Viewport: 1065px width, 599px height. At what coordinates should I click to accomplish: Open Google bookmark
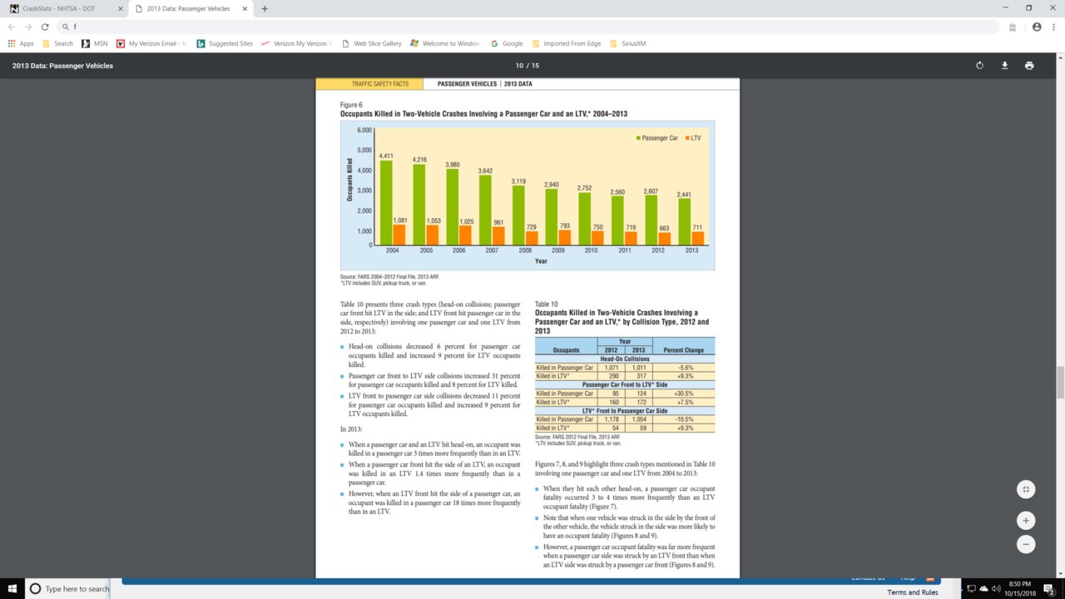(507, 43)
